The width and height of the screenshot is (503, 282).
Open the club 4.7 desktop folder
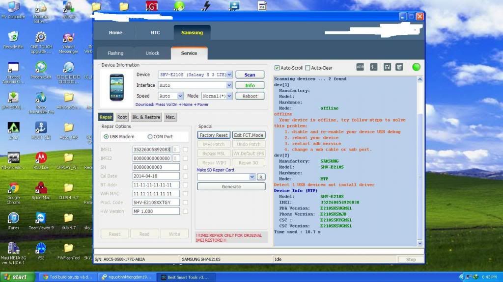point(68,221)
